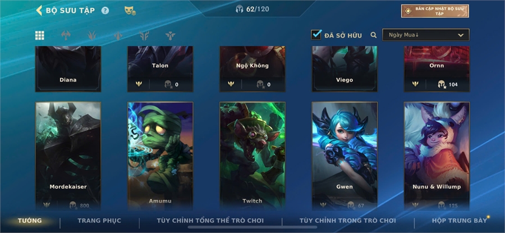Click the dropdown chevron on the sort box
Viewport: 505px width, 233px height.
pyautogui.click(x=461, y=35)
